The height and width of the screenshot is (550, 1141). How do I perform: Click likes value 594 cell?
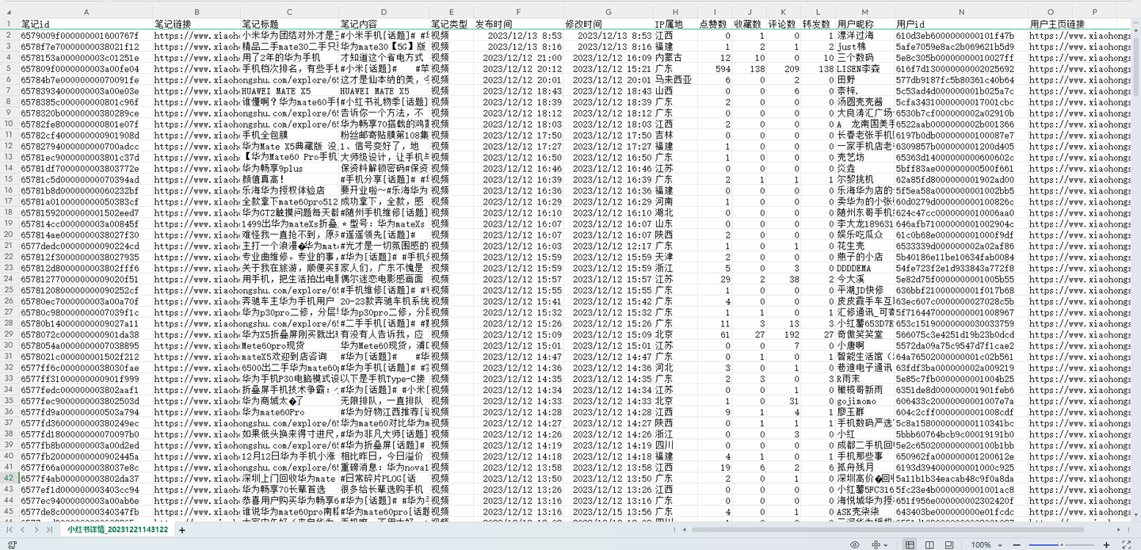pyautogui.click(x=715, y=69)
